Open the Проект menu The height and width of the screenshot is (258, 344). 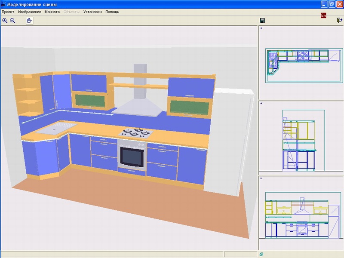(8, 12)
